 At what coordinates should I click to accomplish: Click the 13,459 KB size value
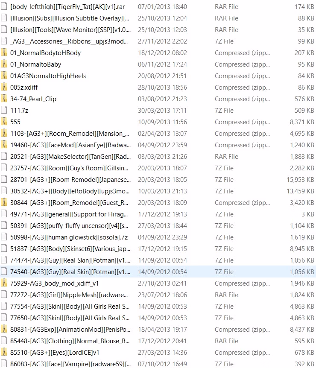coord(300,191)
